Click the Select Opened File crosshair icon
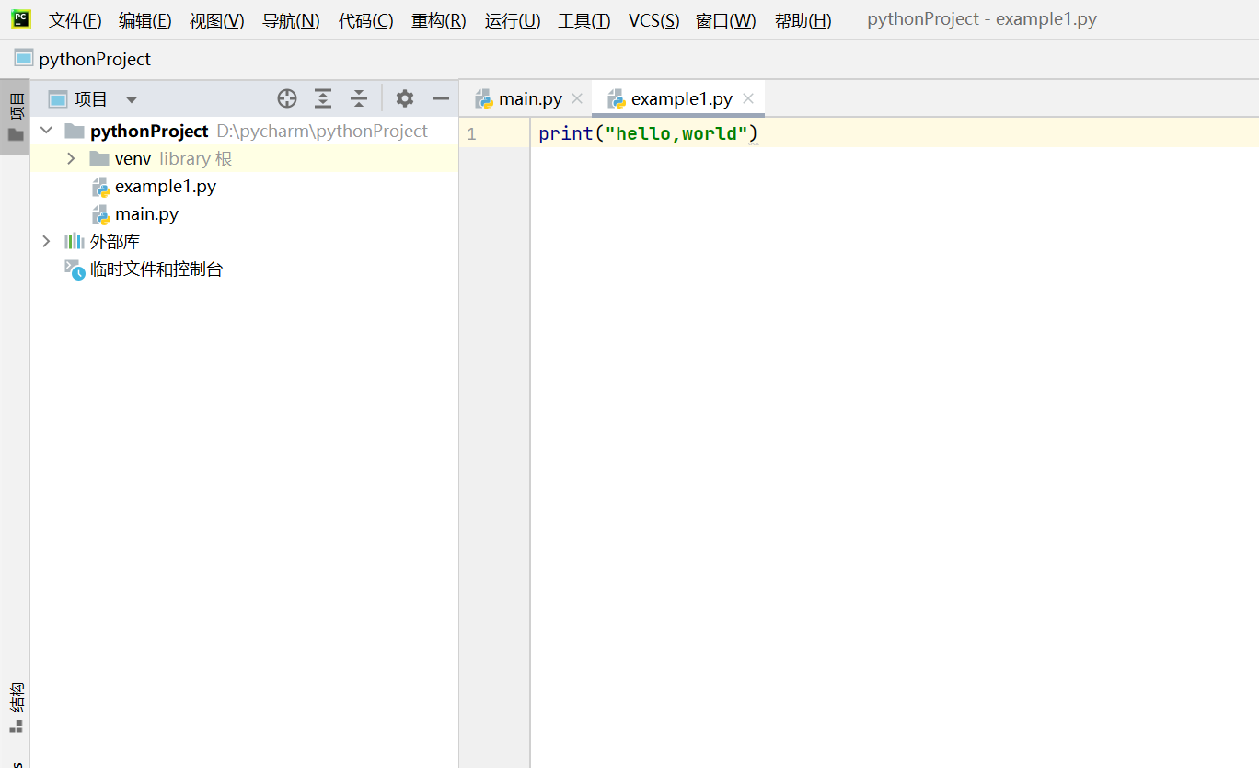Screen dimensions: 1259x768 [286, 97]
